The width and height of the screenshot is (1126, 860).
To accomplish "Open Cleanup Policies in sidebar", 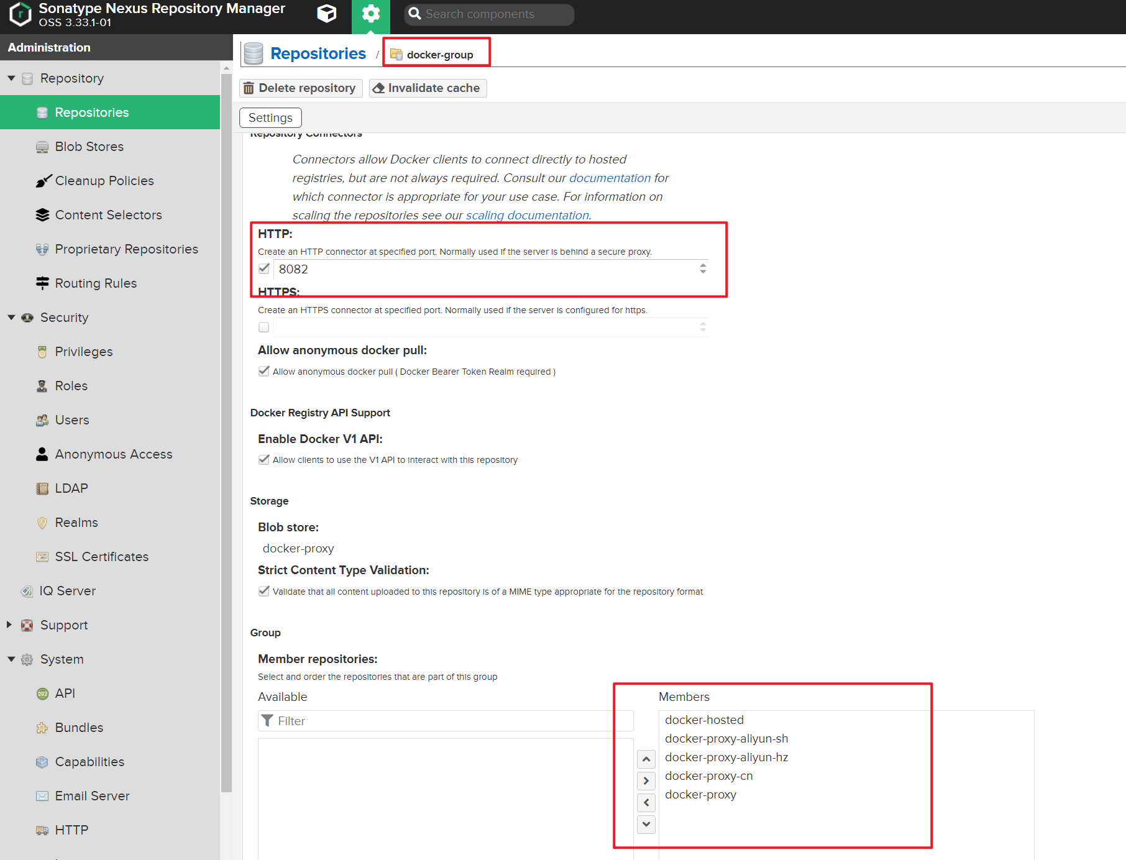I will [x=110, y=181].
